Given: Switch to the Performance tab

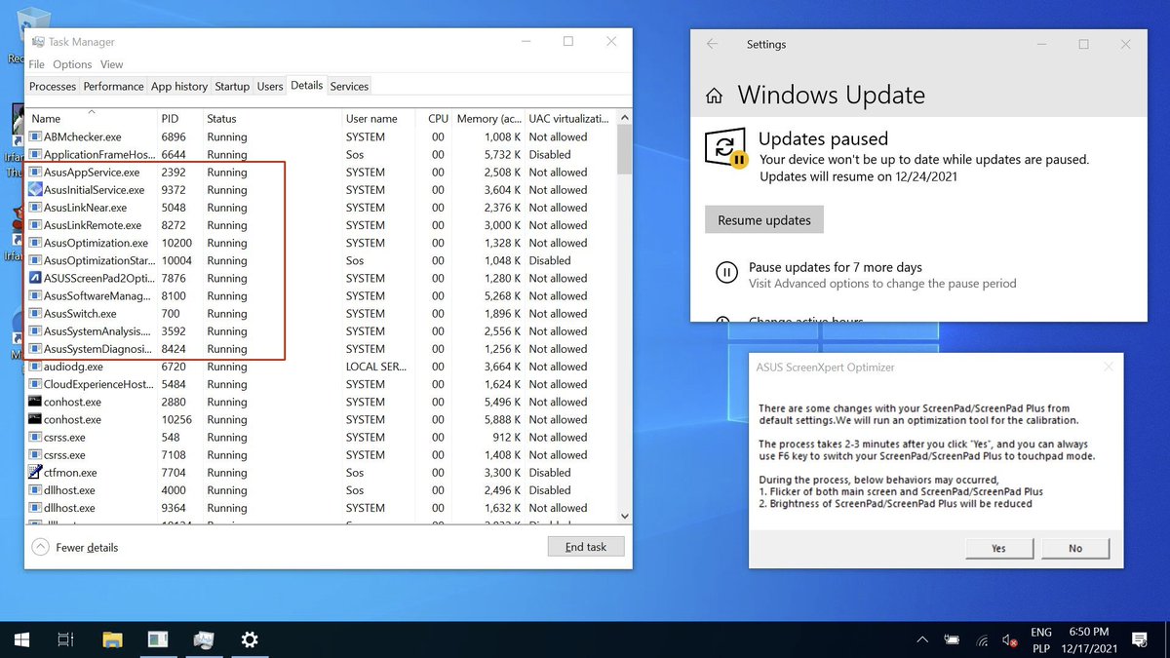Looking at the screenshot, I should [113, 86].
